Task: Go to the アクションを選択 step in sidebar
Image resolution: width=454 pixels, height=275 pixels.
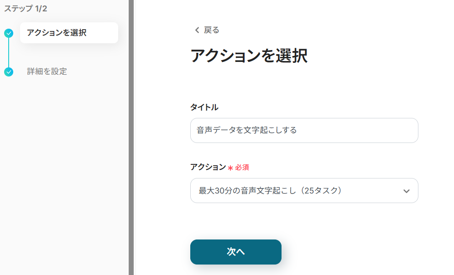Action: [57, 33]
